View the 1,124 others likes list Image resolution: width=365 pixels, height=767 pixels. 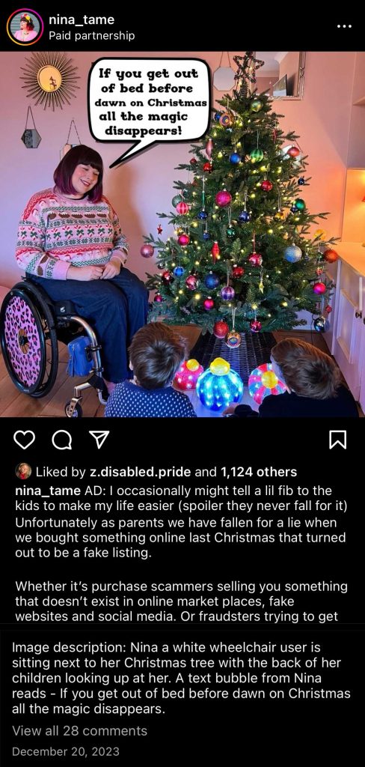click(x=259, y=472)
